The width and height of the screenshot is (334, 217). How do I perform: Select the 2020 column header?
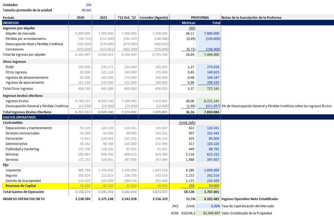80,18
